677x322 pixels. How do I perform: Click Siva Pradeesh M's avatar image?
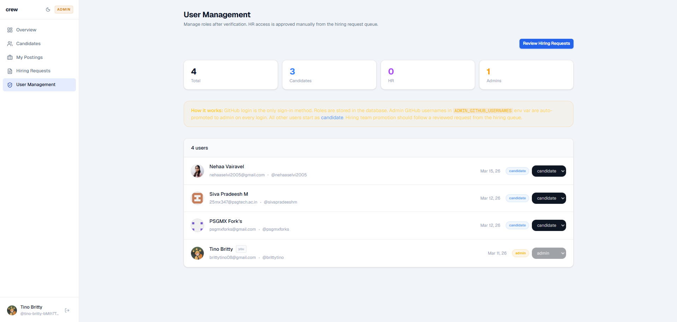point(197,198)
